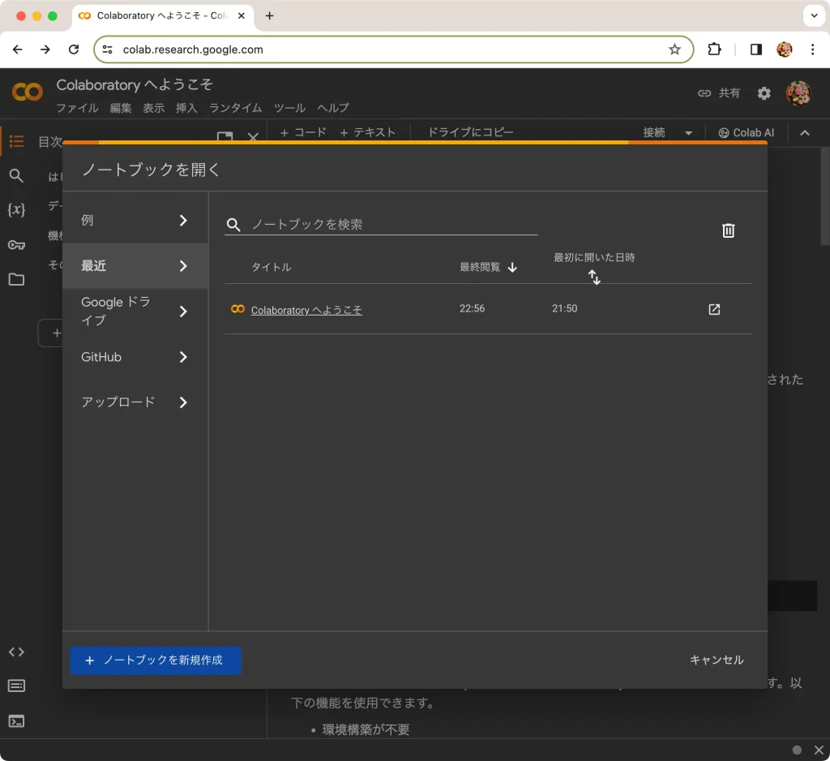Go forward in browser history
Image resolution: width=830 pixels, height=761 pixels.
pos(45,49)
